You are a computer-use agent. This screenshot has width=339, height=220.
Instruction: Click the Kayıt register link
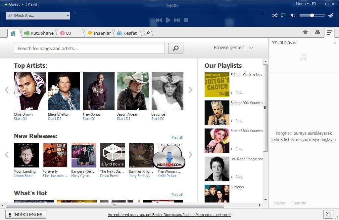[32, 4]
